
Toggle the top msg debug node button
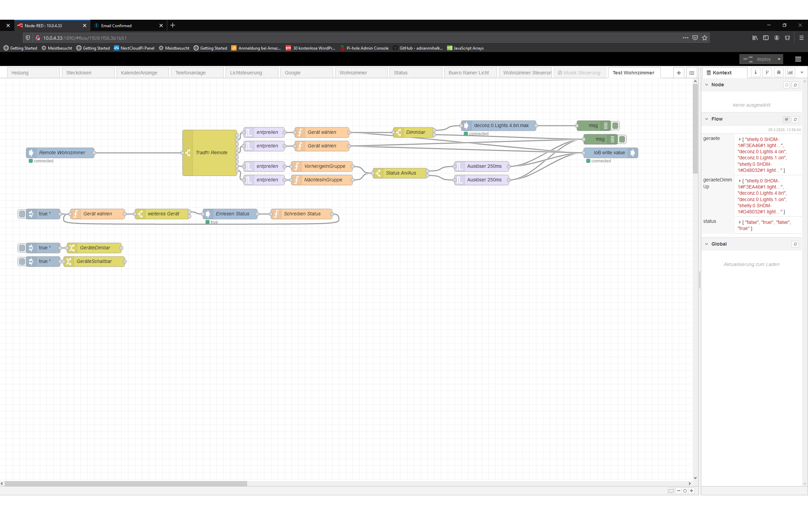click(x=615, y=126)
